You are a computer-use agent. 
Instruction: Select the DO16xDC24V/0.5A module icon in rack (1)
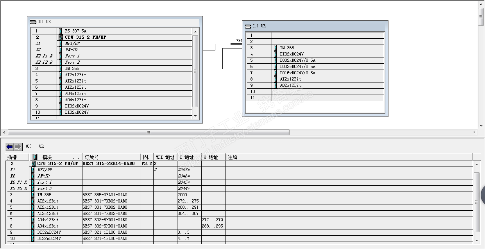click(276, 73)
